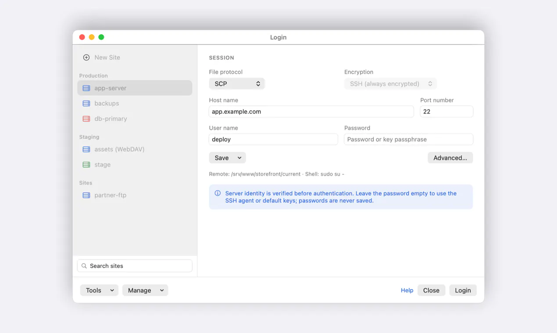Click the assets (WebDAV) site icon

pyautogui.click(x=86, y=149)
